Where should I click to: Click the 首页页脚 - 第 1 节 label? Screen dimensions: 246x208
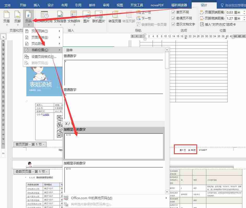(30, 144)
